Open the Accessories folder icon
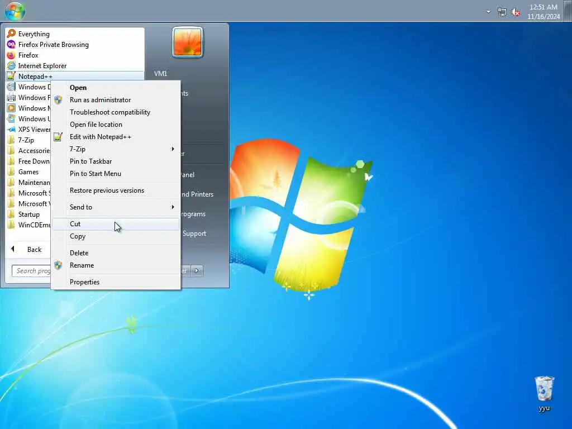This screenshot has width=572, height=429. 11,151
